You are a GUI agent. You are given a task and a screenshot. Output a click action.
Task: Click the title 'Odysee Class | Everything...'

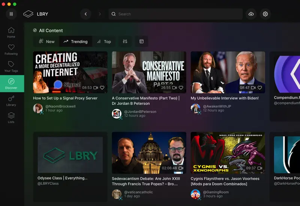click(x=62, y=178)
